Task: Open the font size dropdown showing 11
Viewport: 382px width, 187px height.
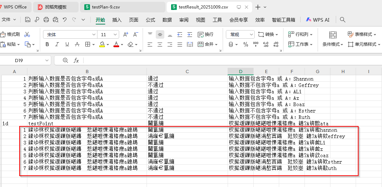Action: [x=116, y=34]
